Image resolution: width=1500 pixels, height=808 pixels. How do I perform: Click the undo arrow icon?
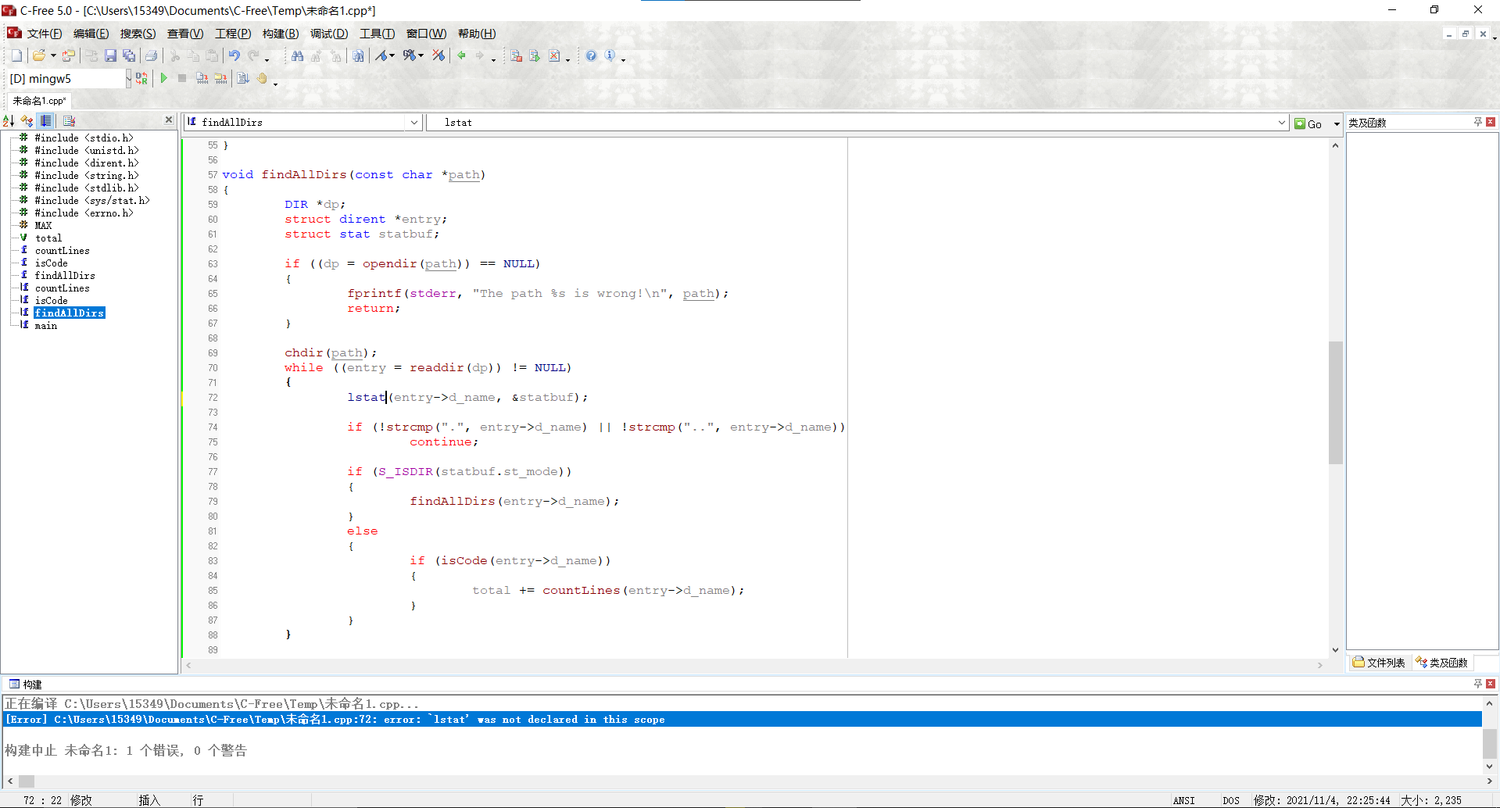234,55
